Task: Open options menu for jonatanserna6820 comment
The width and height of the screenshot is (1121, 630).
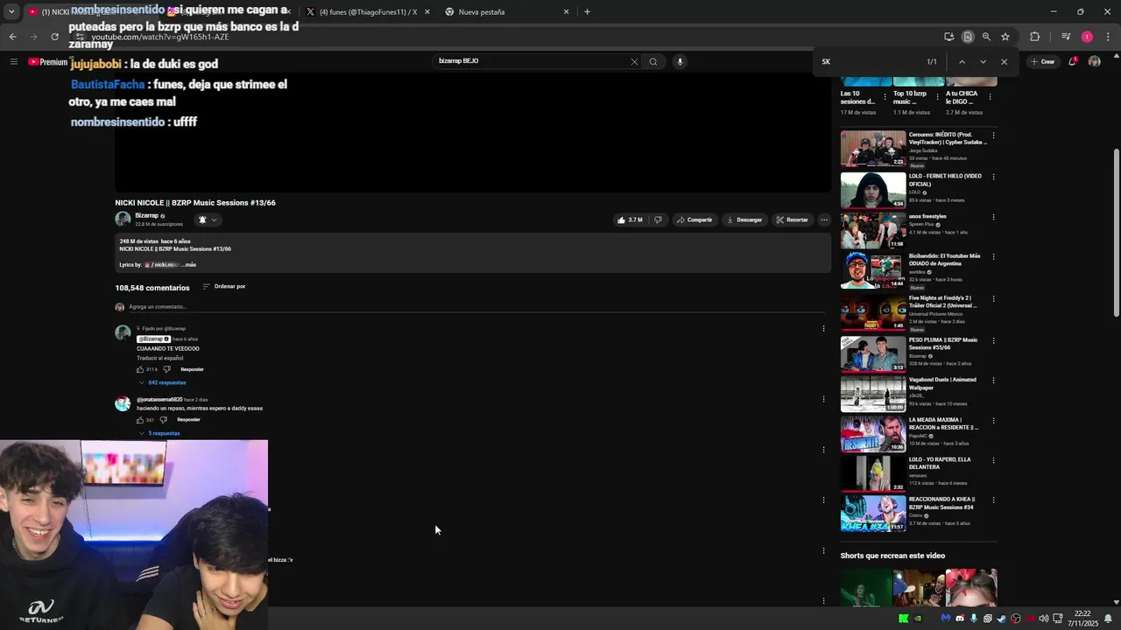Action: point(823,399)
